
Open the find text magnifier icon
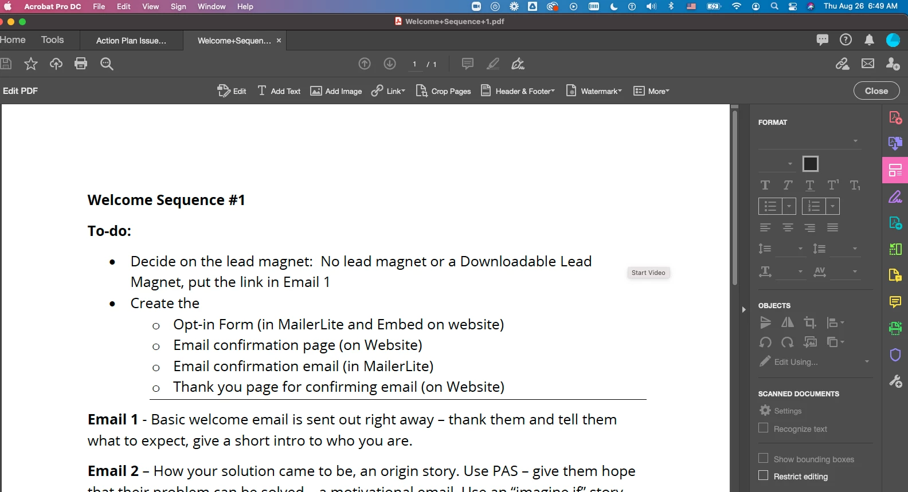(x=107, y=64)
